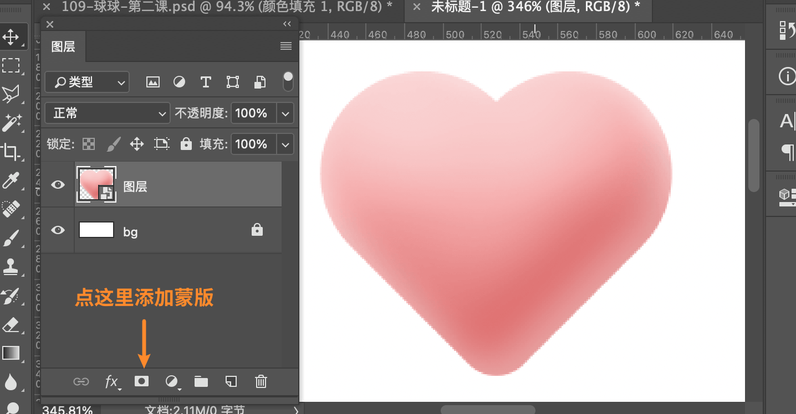
Task: Delete layer using trash icon
Action: (261, 381)
